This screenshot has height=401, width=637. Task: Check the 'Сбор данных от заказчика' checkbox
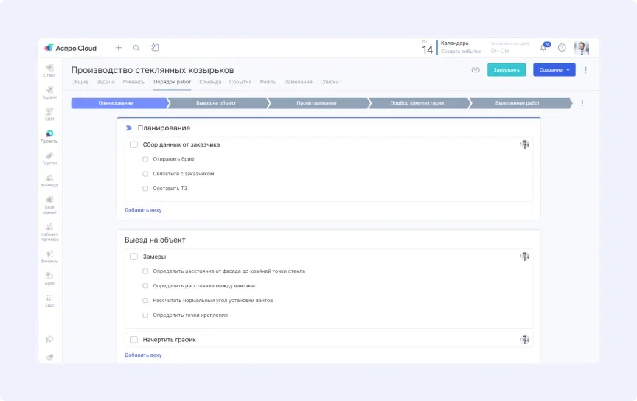pos(134,144)
